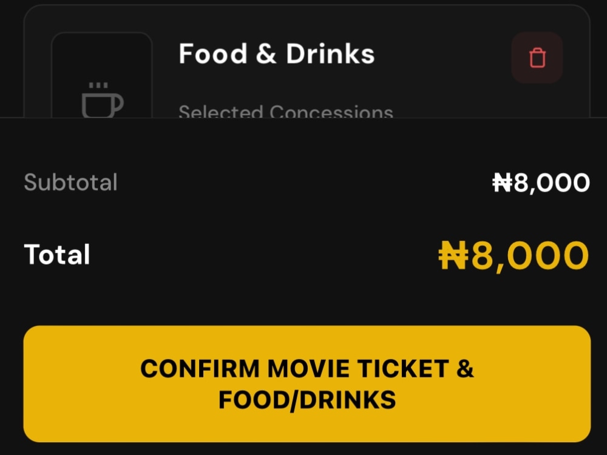This screenshot has height=455, width=607.
Task: Tap the Naira symbol beside the subtotal
Action: [502, 183]
